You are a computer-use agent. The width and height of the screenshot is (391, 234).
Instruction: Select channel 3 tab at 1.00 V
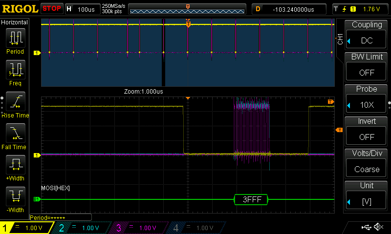pos(140,228)
